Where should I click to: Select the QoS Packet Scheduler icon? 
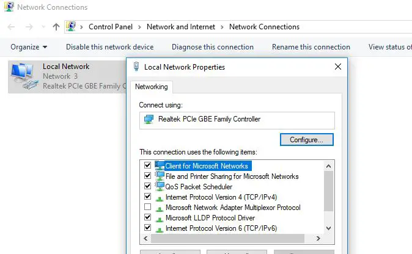(160, 186)
